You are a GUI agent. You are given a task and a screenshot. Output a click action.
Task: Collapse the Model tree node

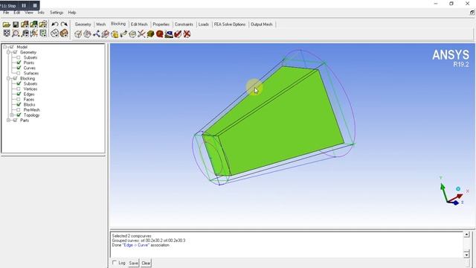[x=5, y=47]
